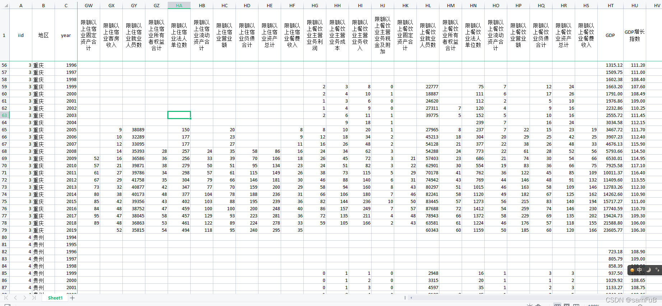Add a new sheet with the plus icon
662x306 pixels.
point(73,298)
